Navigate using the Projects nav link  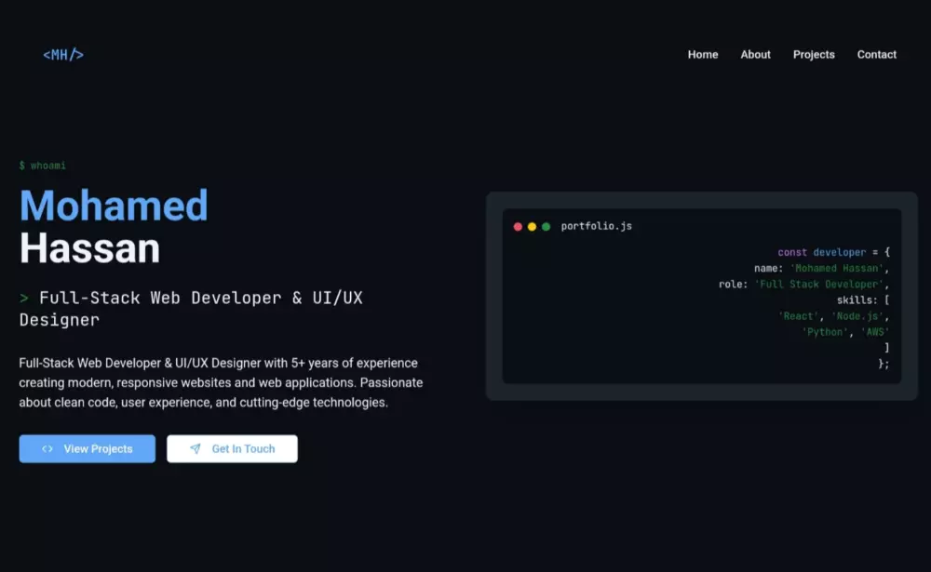click(814, 54)
